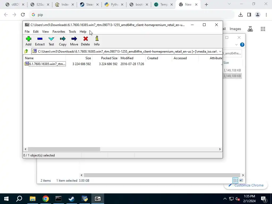272x204 pixels.
Task: Click the 7-Zip scroll left arrow
Action: 25,149
